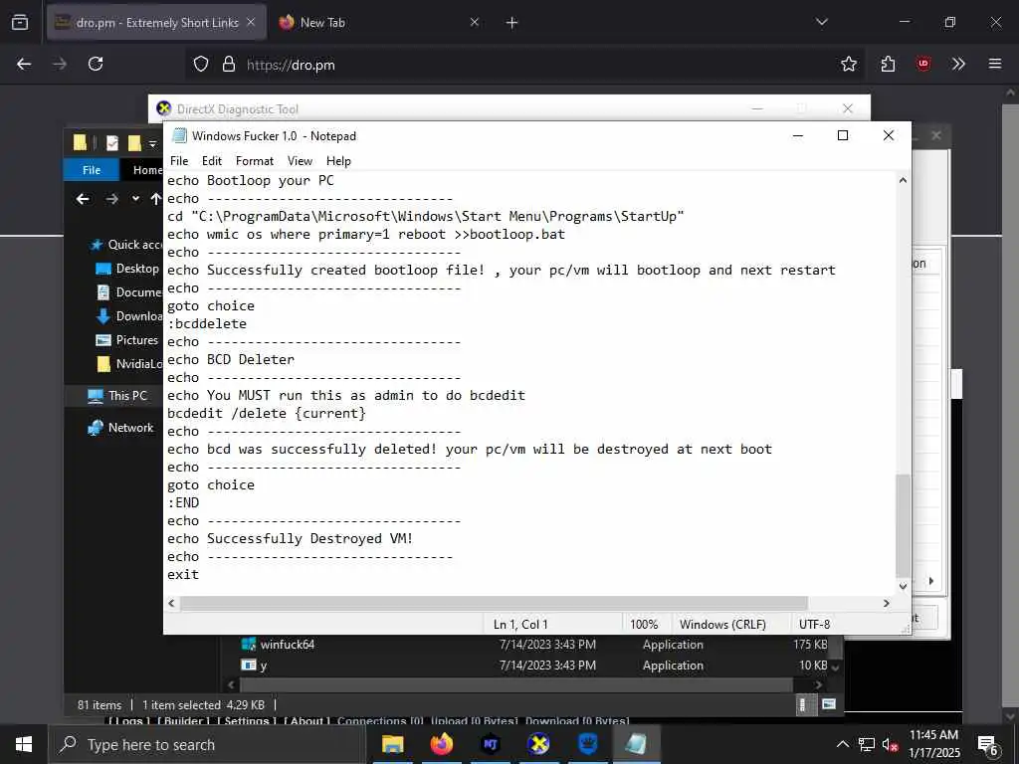The width and height of the screenshot is (1019, 764).
Task: Open File Explorer quick access toolbar customize dropdown
Action: coord(152,143)
